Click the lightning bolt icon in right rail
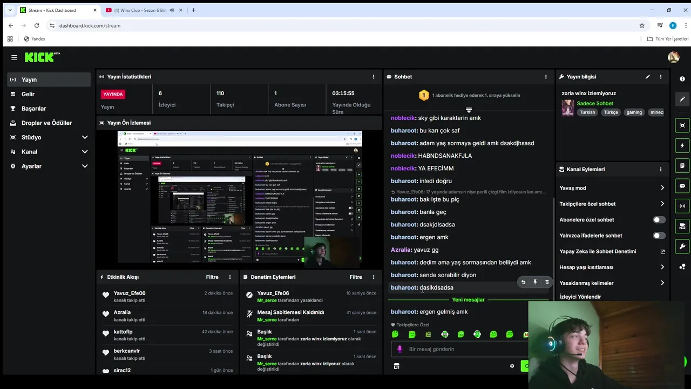 pos(682,145)
